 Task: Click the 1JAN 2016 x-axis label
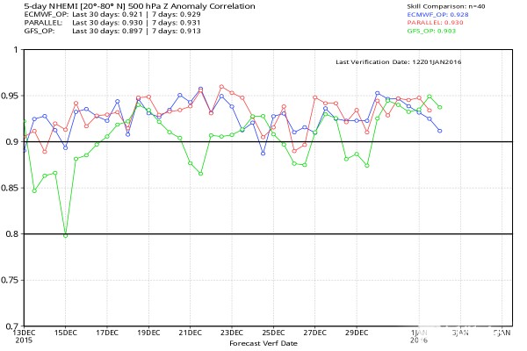click(419, 335)
